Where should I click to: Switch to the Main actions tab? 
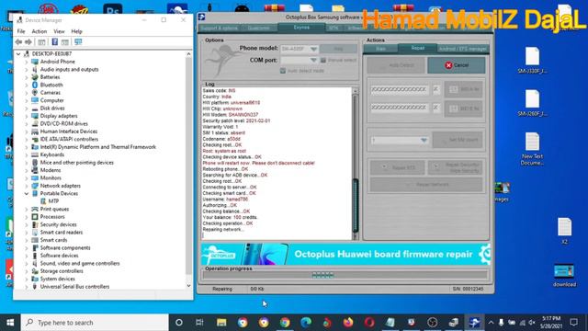click(x=380, y=49)
